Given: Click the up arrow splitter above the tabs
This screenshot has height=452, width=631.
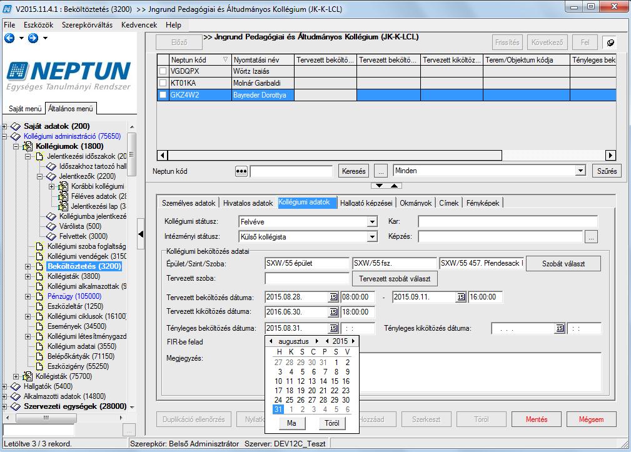Looking at the screenshot, I should click(x=395, y=186).
